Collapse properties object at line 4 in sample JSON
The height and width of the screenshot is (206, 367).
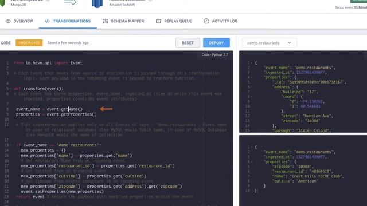click(252, 77)
